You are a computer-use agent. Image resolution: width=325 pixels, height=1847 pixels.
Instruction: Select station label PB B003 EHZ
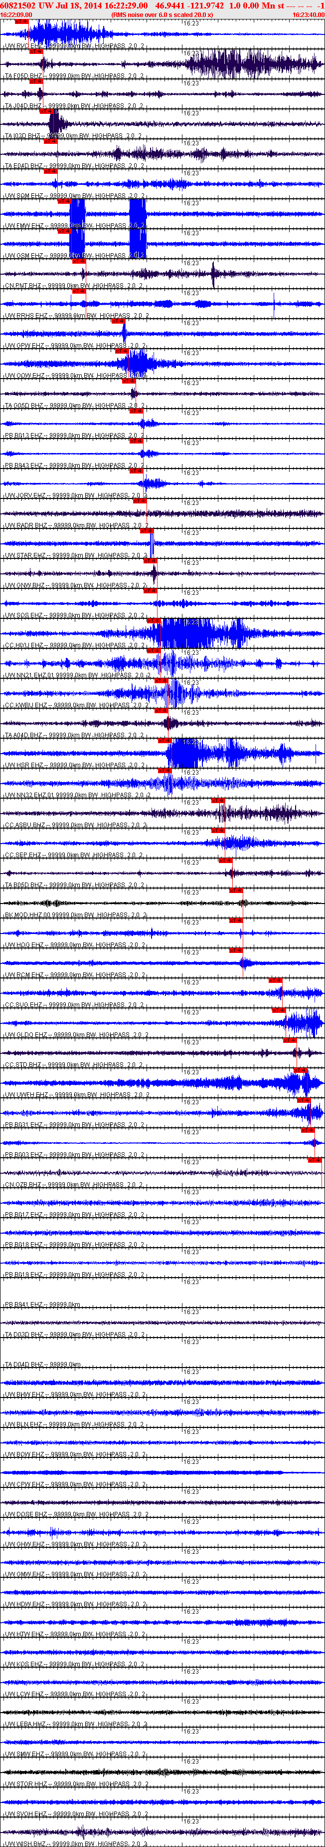tap(24, 1155)
